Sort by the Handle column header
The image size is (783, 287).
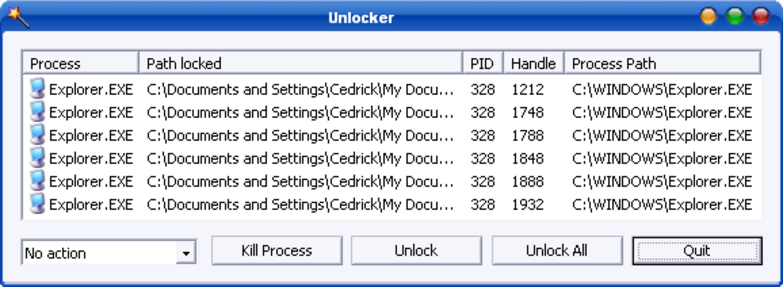[533, 63]
